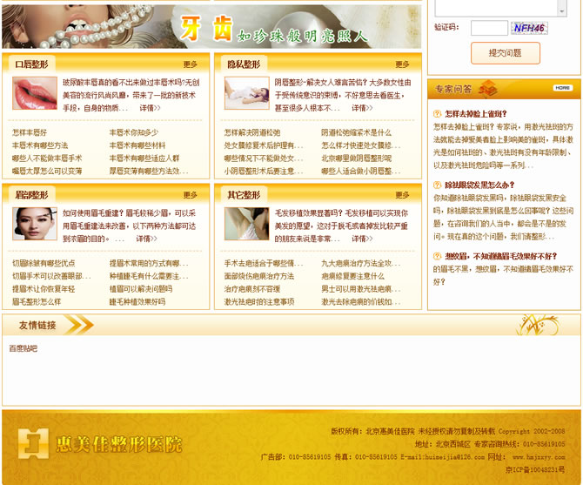The width and height of the screenshot is (583, 485).
Task: Click the NFH46 captcha image
Action: click(530, 28)
